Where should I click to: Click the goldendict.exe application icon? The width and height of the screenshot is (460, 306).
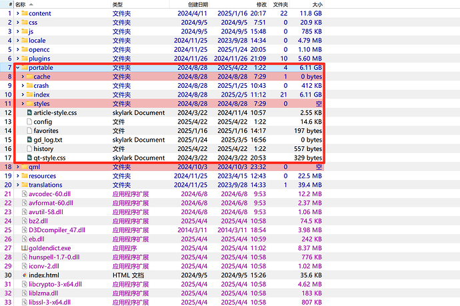tap(25, 247)
